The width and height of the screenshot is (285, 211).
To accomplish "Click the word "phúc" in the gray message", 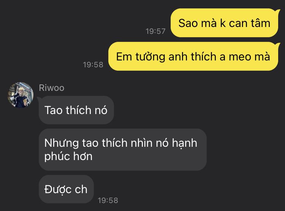I will click(x=55, y=156).
